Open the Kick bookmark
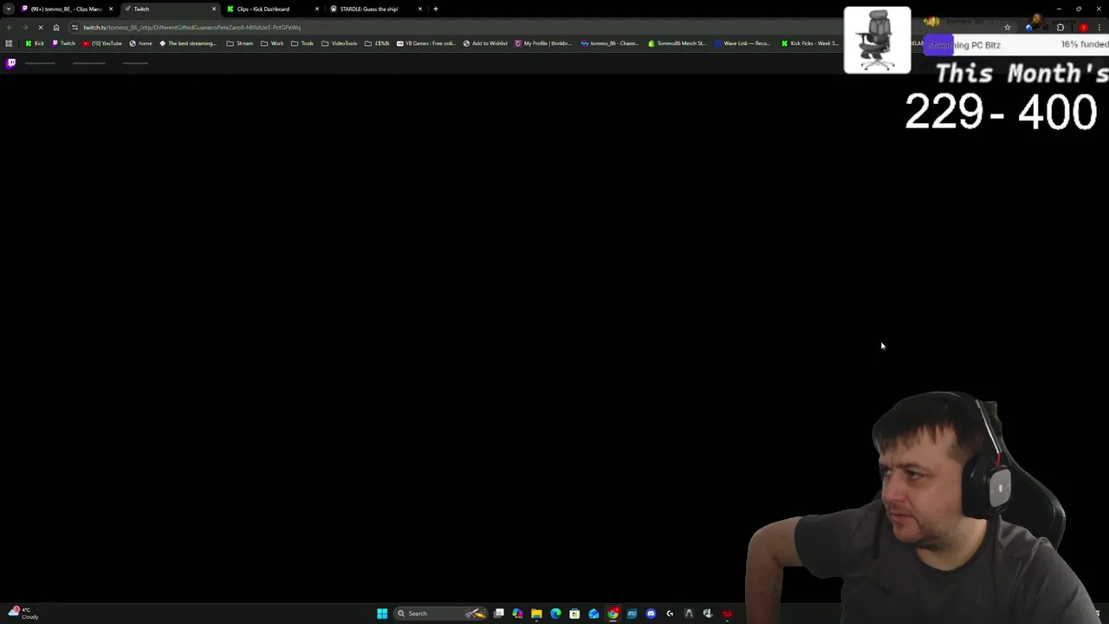Viewport: 1109px width, 624px height. tap(35, 43)
